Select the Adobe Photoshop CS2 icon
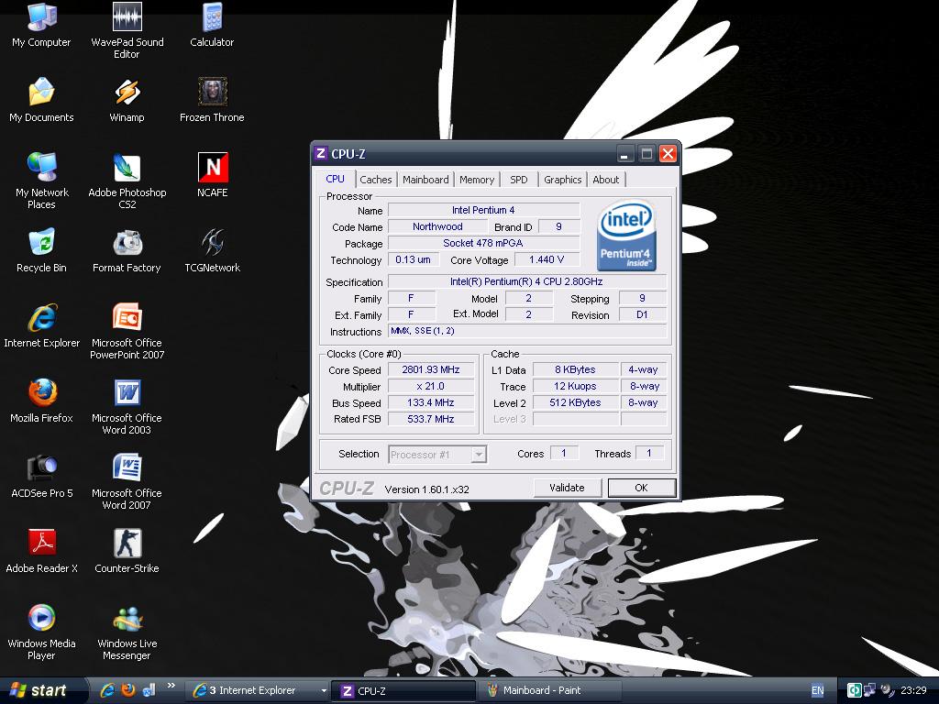 tap(127, 181)
